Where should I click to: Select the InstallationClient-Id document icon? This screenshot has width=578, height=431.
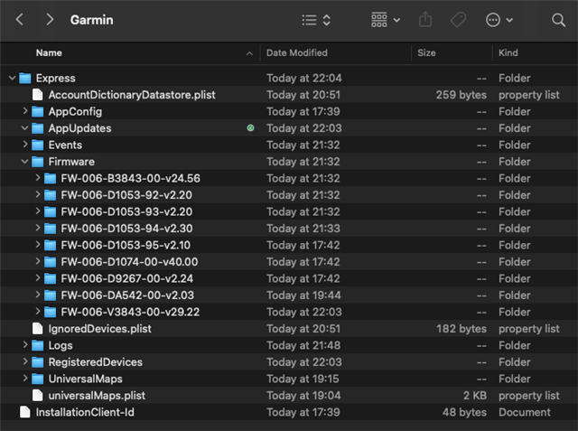pyautogui.click(x=24, y=412)
